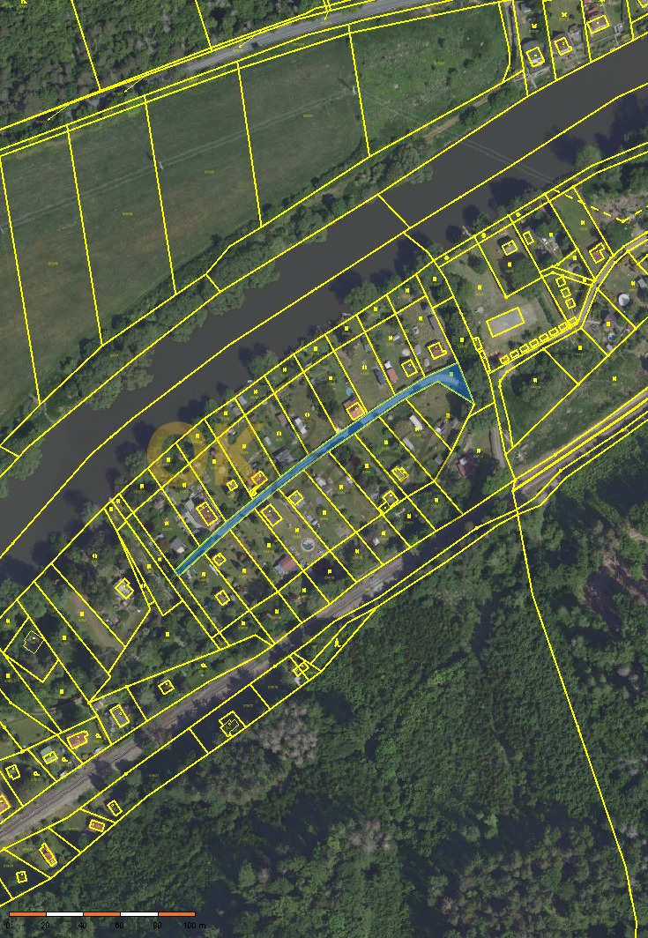Click the "100 m" scale bar label
Image resolution: width=648 pixels, height=938 pixels.
[194, 926]
